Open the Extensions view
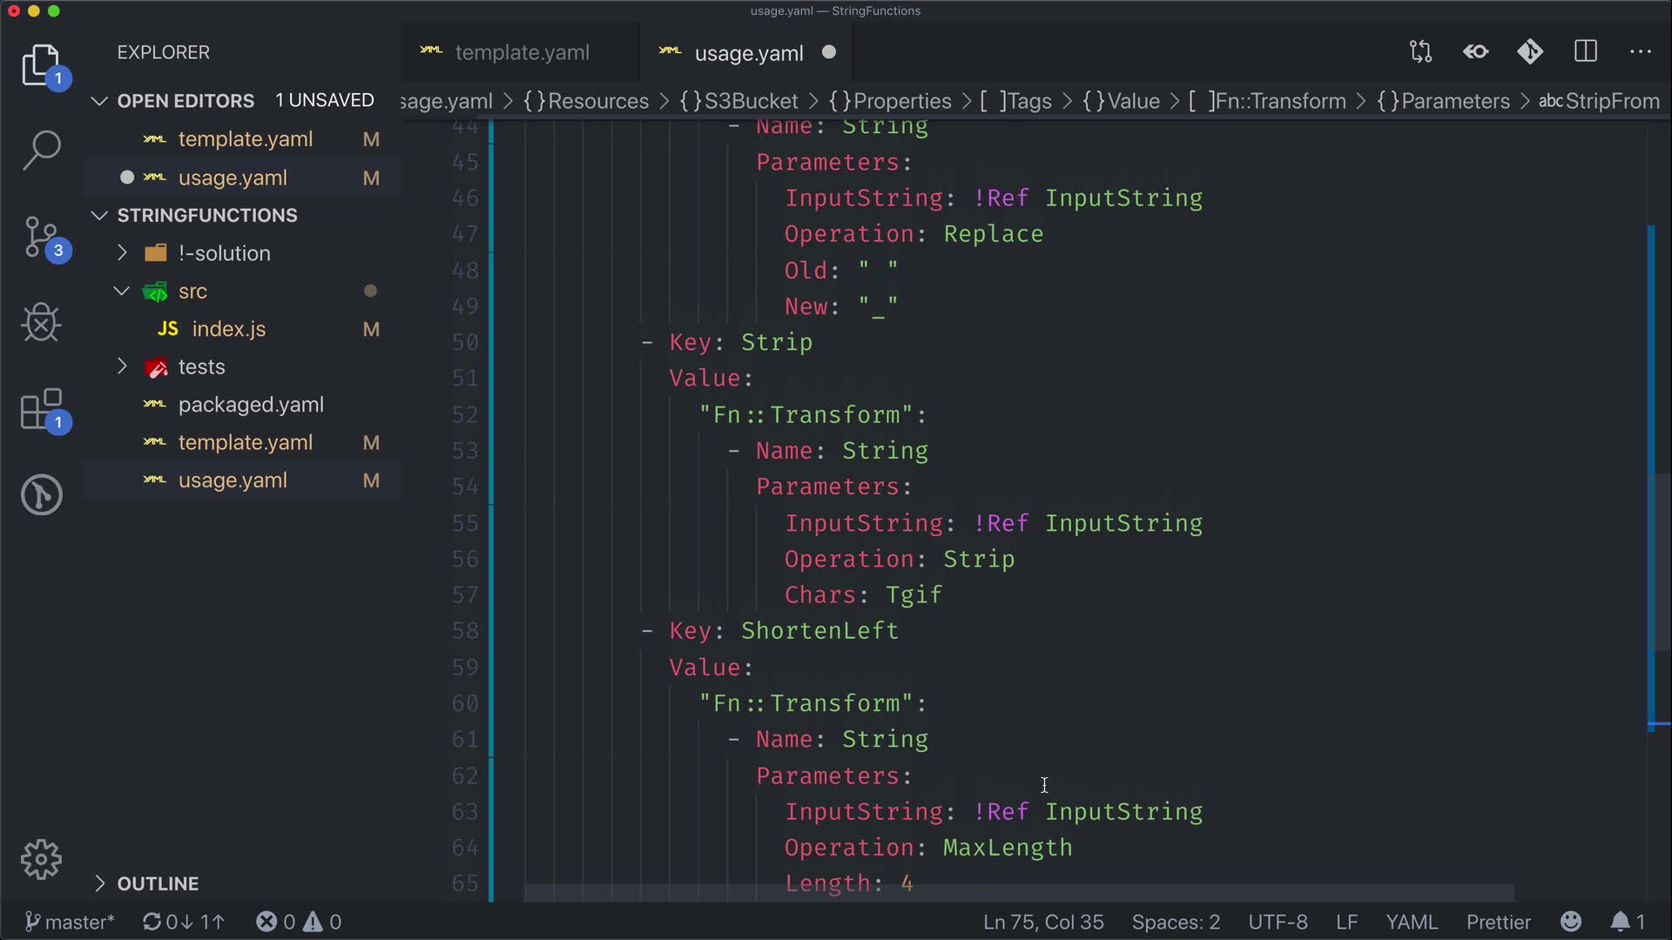This screenshot has height=940, width=1672. tap(41, 409)
